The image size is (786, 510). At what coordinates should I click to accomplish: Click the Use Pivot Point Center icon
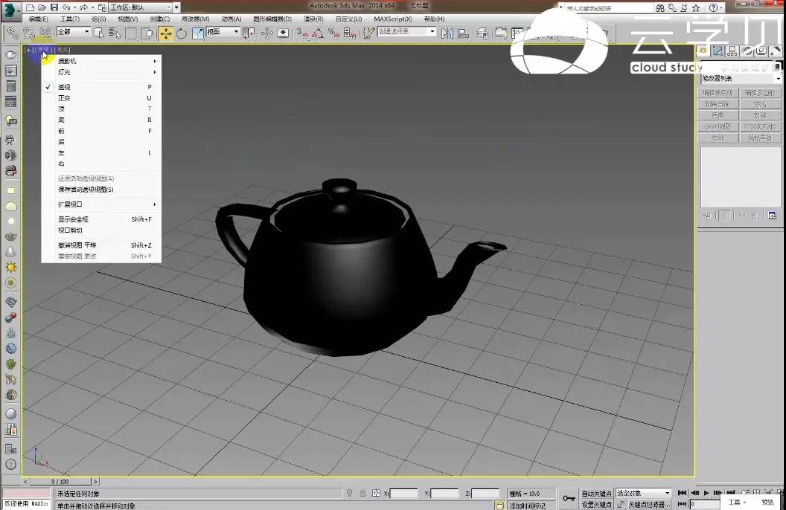(249, 33)
